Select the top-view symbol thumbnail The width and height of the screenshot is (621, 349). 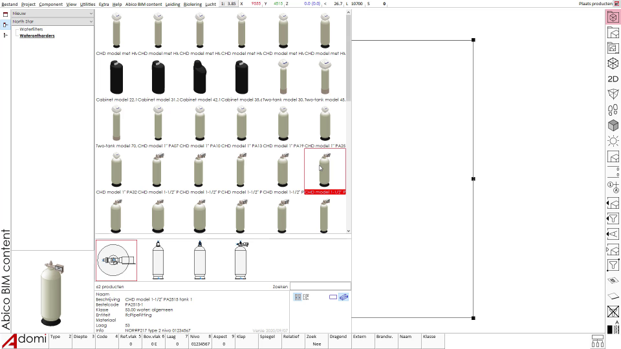tap(116, 260)
